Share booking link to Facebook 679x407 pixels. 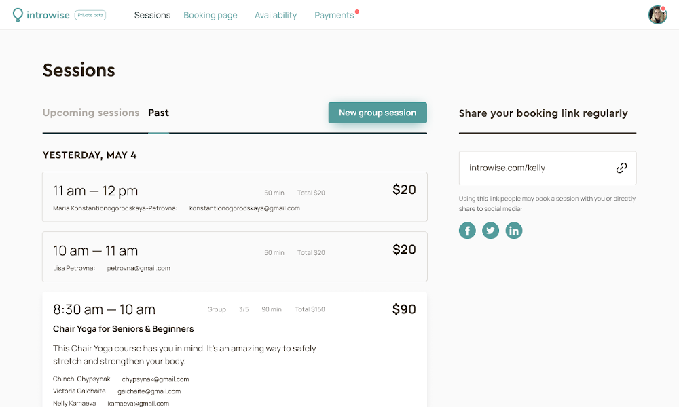click(467, 231)
